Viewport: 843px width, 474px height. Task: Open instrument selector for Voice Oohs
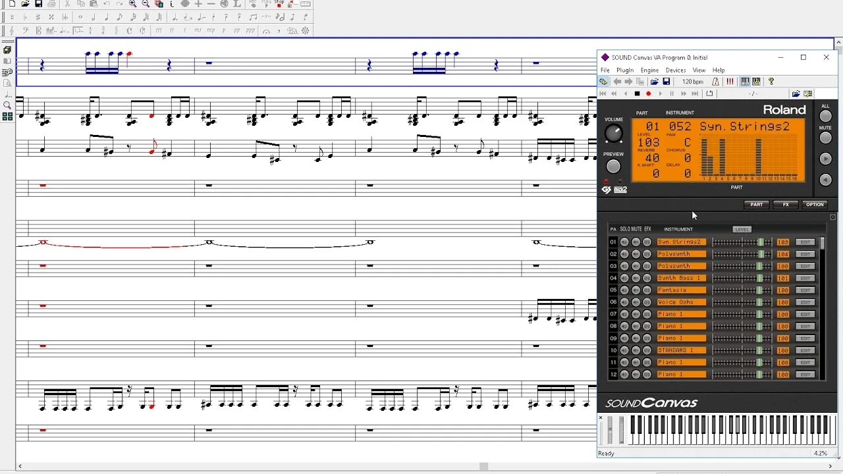pyautogui.click(x=682, y=302)
